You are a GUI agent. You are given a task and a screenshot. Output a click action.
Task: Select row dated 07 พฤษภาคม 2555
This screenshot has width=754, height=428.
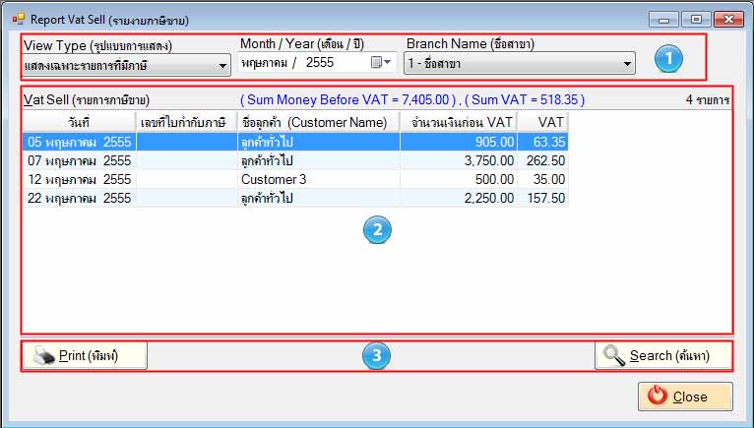pos(295,160)
